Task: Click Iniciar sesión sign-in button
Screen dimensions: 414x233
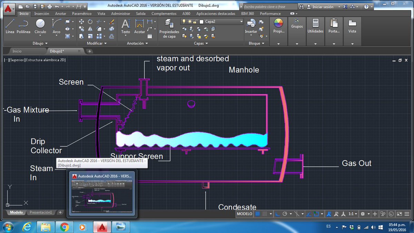Action: tap(324, 7)
